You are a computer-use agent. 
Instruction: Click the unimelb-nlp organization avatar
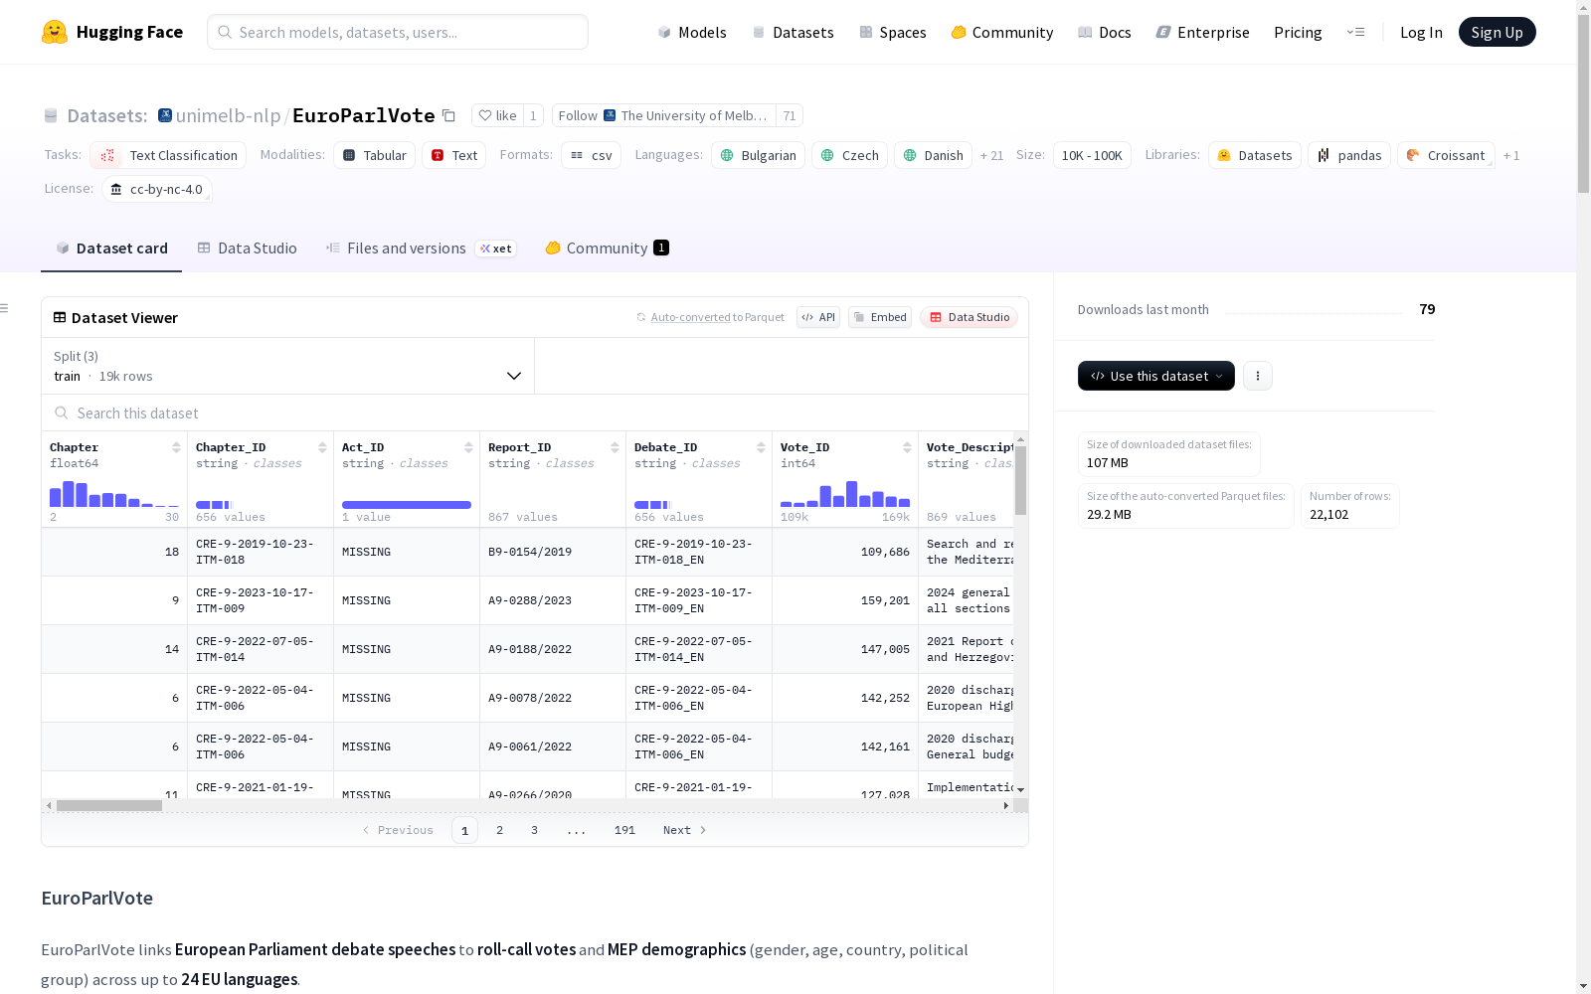pos(165,115)
